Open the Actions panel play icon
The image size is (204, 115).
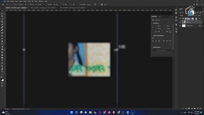176,13
